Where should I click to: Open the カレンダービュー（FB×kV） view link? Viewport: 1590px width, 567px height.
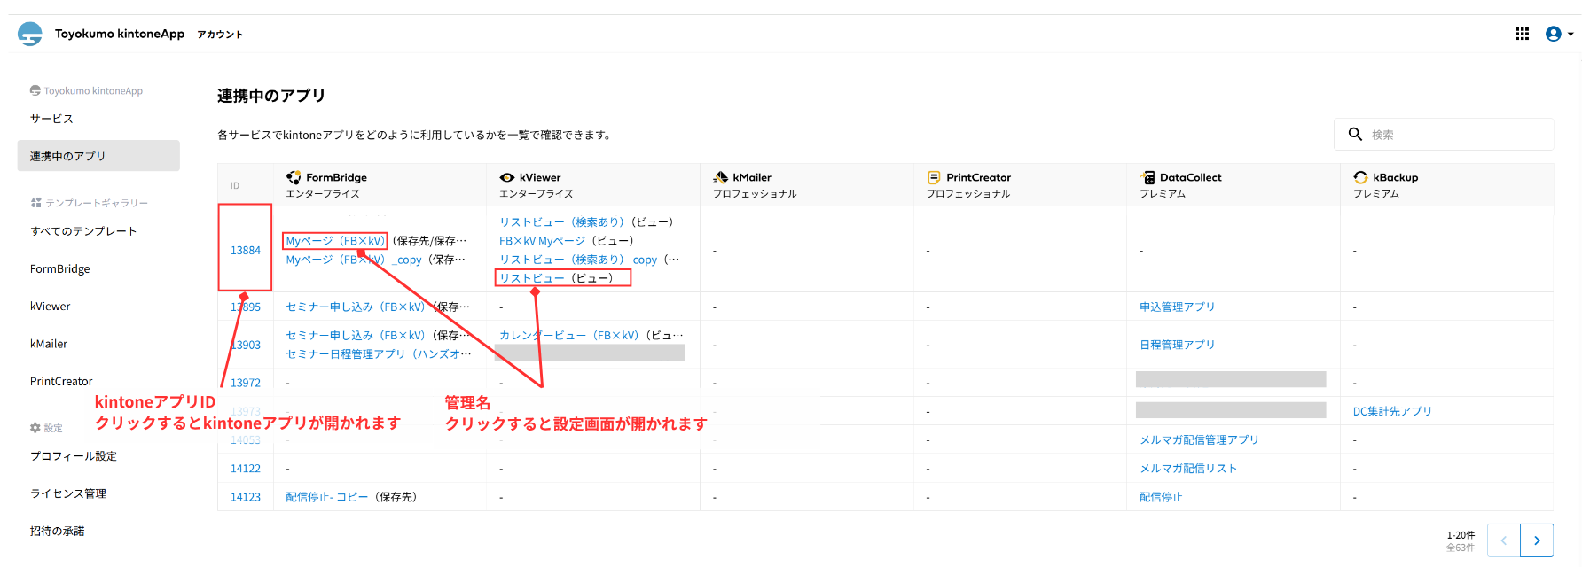coord(569,335)
